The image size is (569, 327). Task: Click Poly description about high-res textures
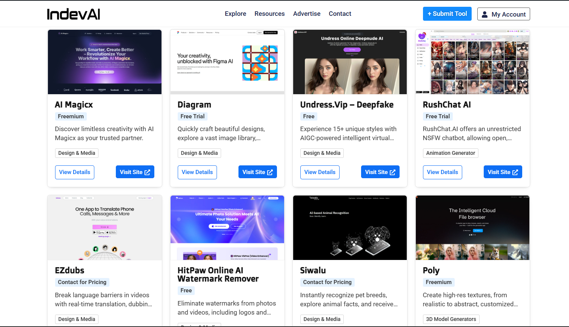coord(471,299)
